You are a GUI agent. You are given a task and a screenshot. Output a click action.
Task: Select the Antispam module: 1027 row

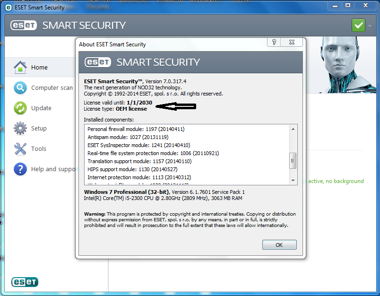point(128,137)
